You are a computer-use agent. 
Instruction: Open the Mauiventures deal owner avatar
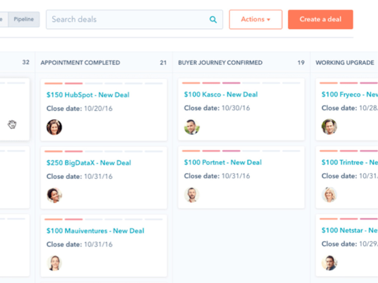[54, 263]
